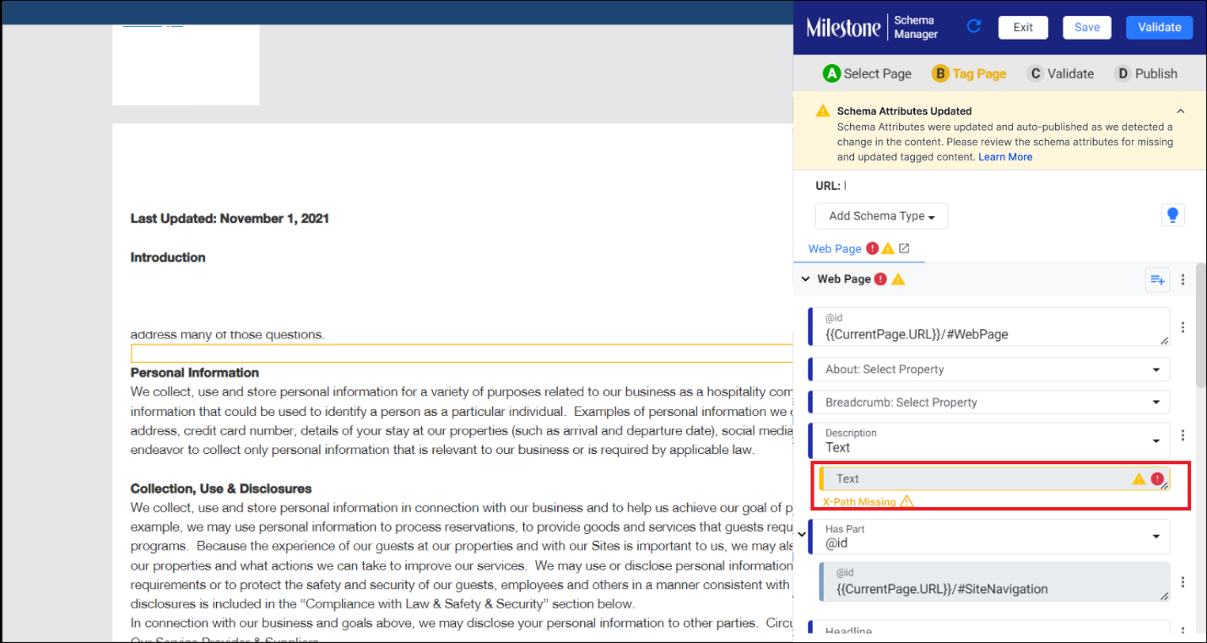Click the @id SiteNavigation text field

pos(994,582)
